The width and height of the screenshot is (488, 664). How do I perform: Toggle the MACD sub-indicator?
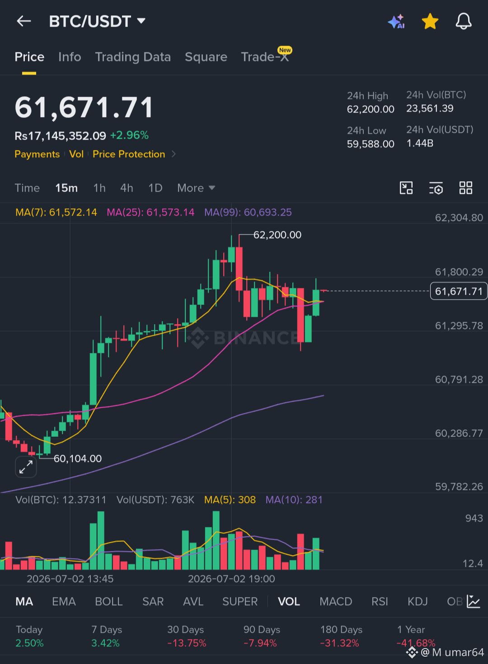(x=336, y=602)
